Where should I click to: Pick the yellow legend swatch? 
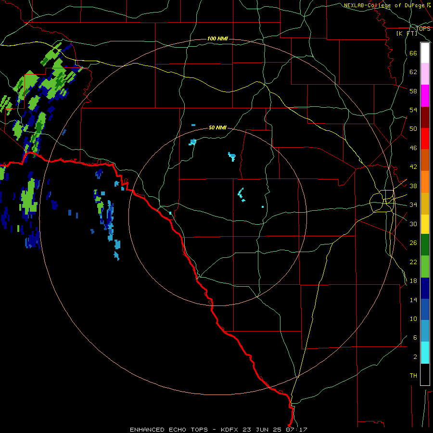tap(425, 224)
